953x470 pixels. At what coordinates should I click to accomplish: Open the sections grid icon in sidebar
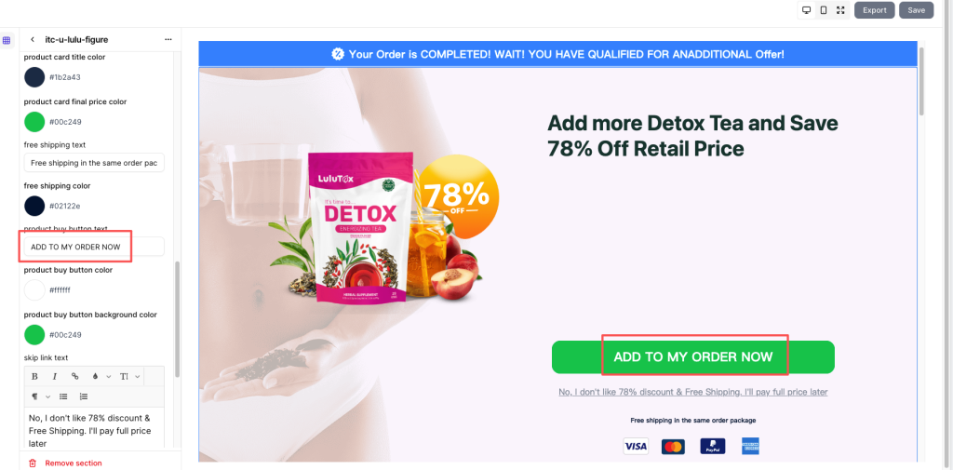7,41
